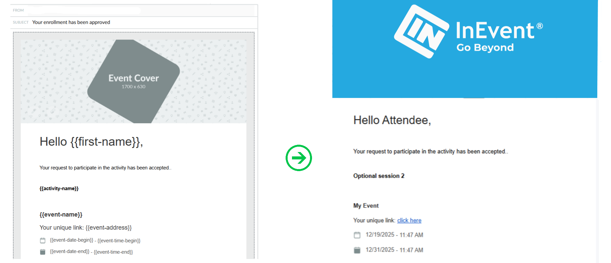Image resolution: width=611 pixels, height=263 pixels.
Task: Open the click here hyperlink
Action: 409,220
